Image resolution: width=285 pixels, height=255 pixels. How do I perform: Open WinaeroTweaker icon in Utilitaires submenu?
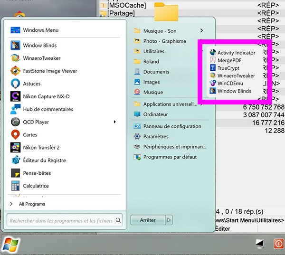point(213,76)
